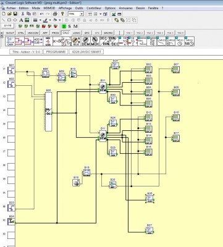Pick the BIN/DEC conversion block
This screenshot has width=223, height=247.
tap(113, 41)
